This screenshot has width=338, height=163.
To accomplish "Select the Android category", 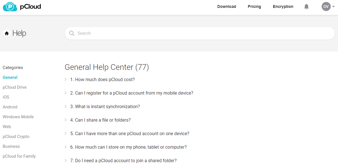I will tap(10, 107).
